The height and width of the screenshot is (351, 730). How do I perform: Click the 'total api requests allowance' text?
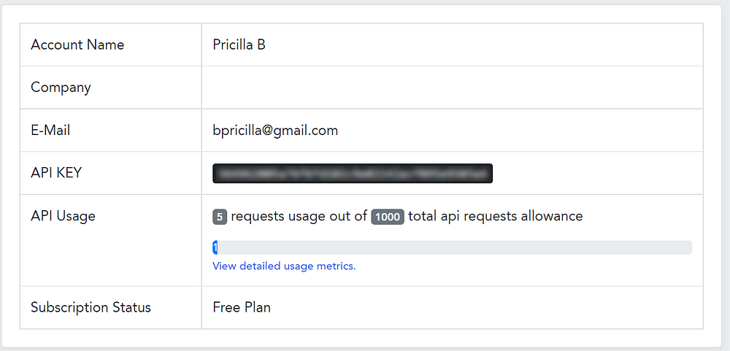click(x=495, y=216)
